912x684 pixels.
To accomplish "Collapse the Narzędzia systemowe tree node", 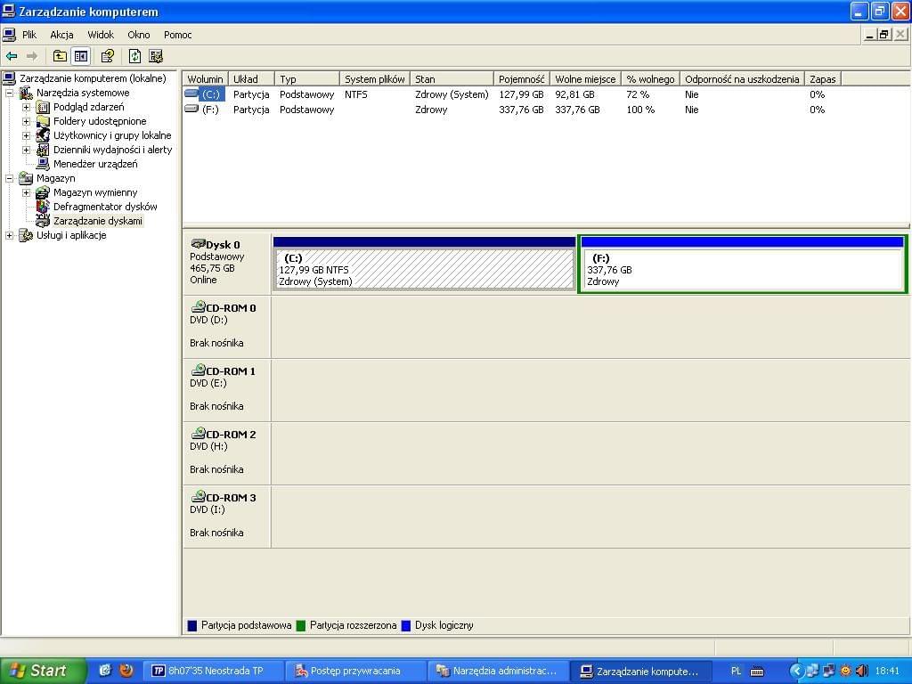I will (9, 93).
